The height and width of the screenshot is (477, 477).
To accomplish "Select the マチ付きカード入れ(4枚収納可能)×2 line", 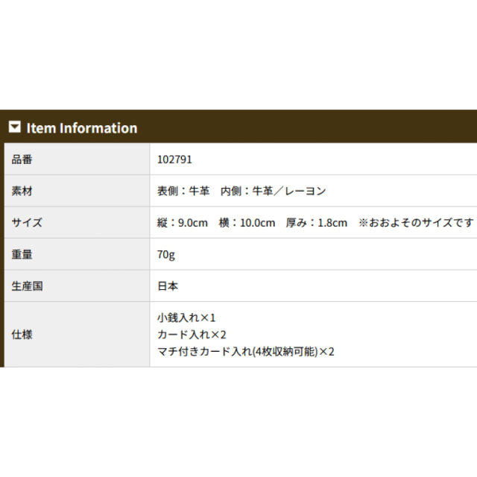I will [246, 352].
